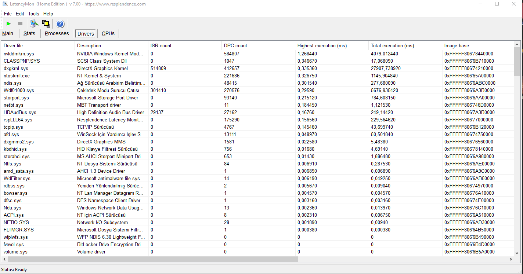Select the nvlddmkm.sys driver row
The width and height of the screenshot is (523, 274).
point(258,54)
